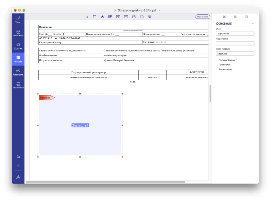Click the form alignment toolbar icon
Viewport: 271px width, 201px height.
click(142, 17)
